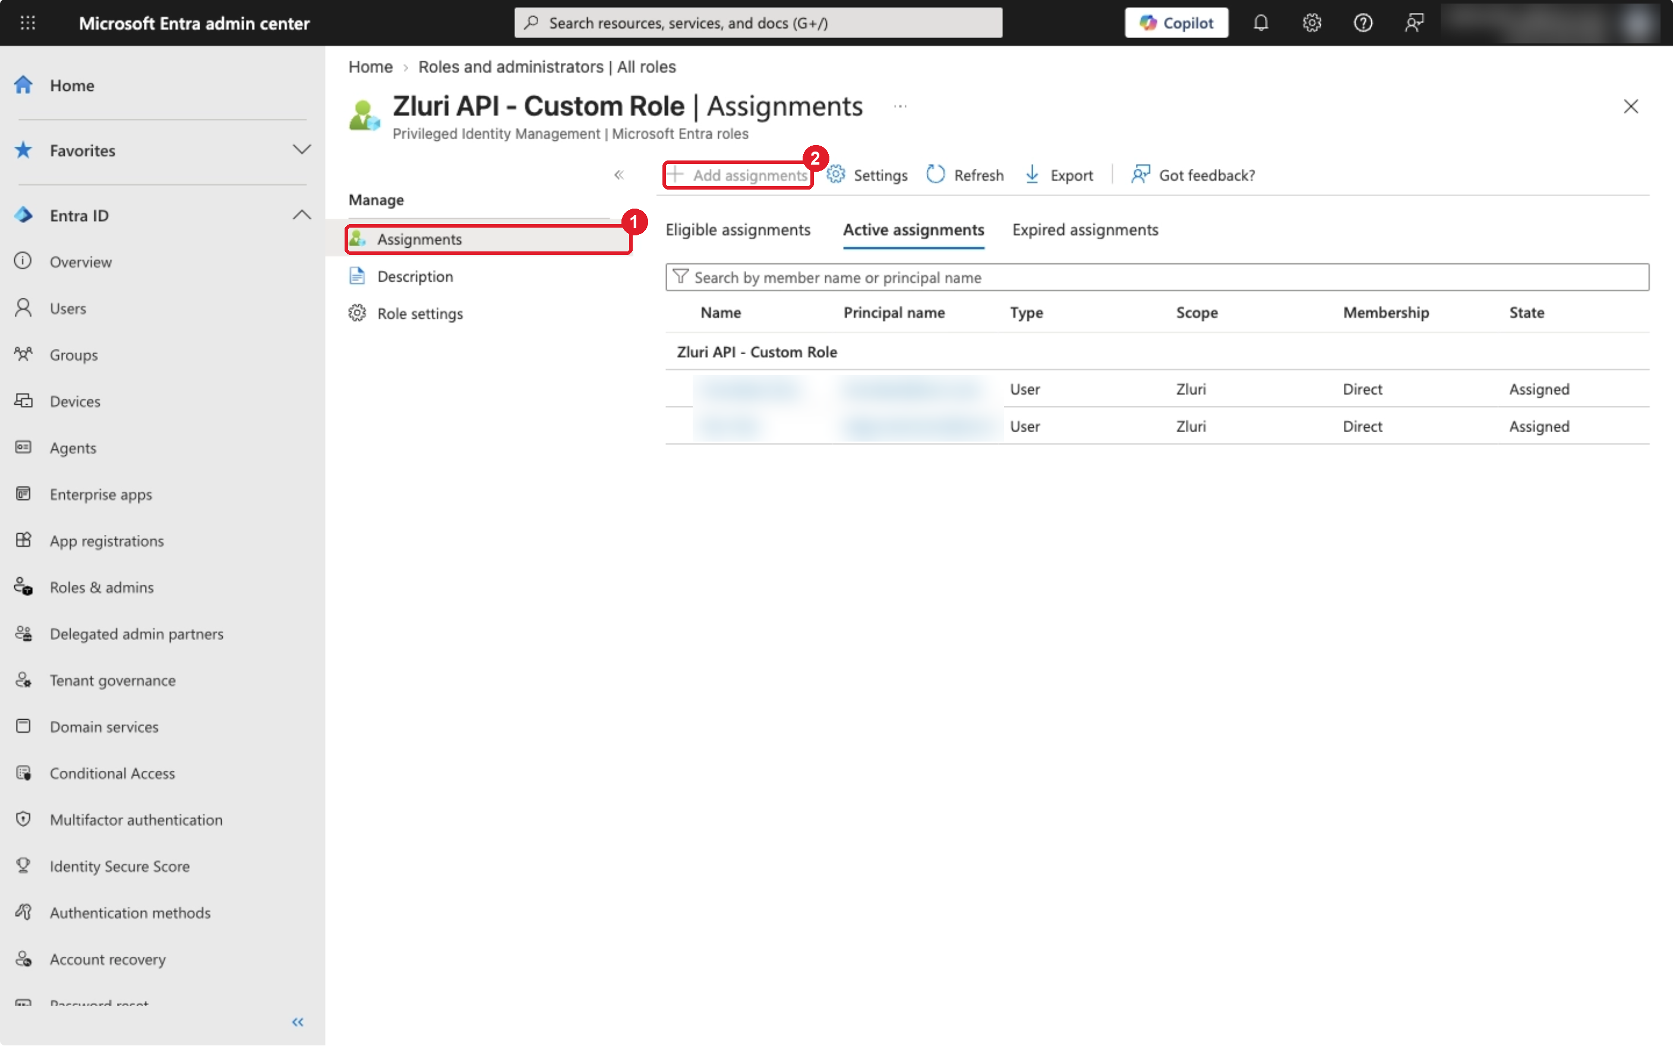Open the notifications bell
This screenshot has height=1046, width=1673.
(1260, 23)
